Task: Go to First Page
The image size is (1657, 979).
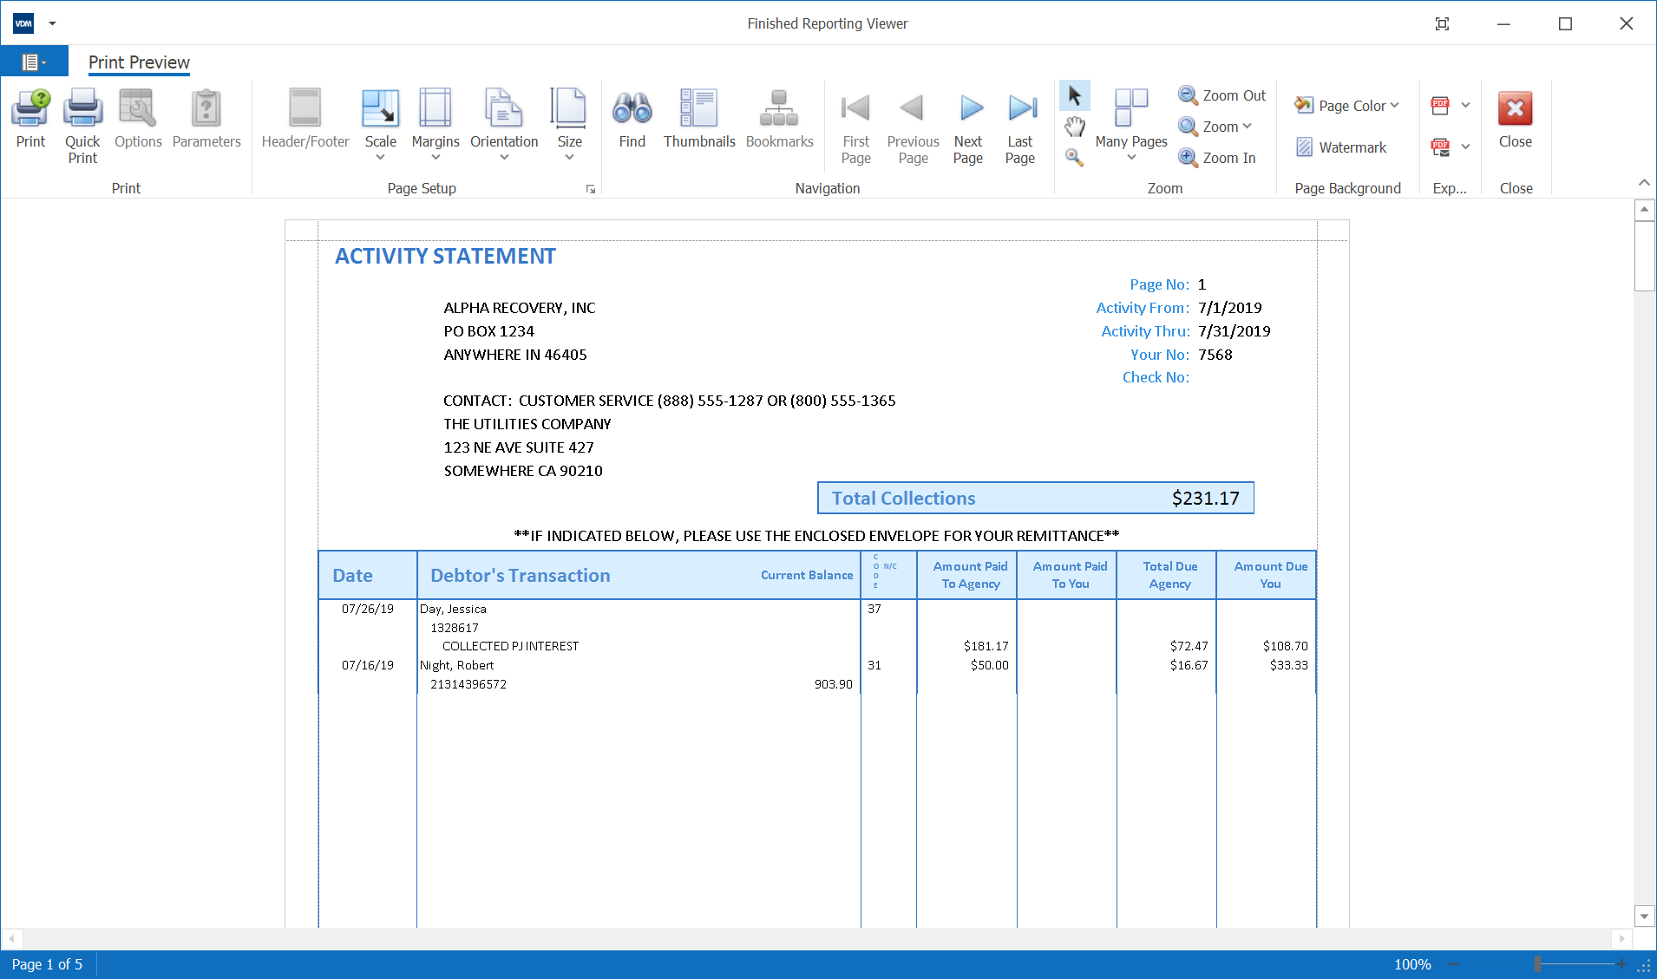Action: coord(855,127)
